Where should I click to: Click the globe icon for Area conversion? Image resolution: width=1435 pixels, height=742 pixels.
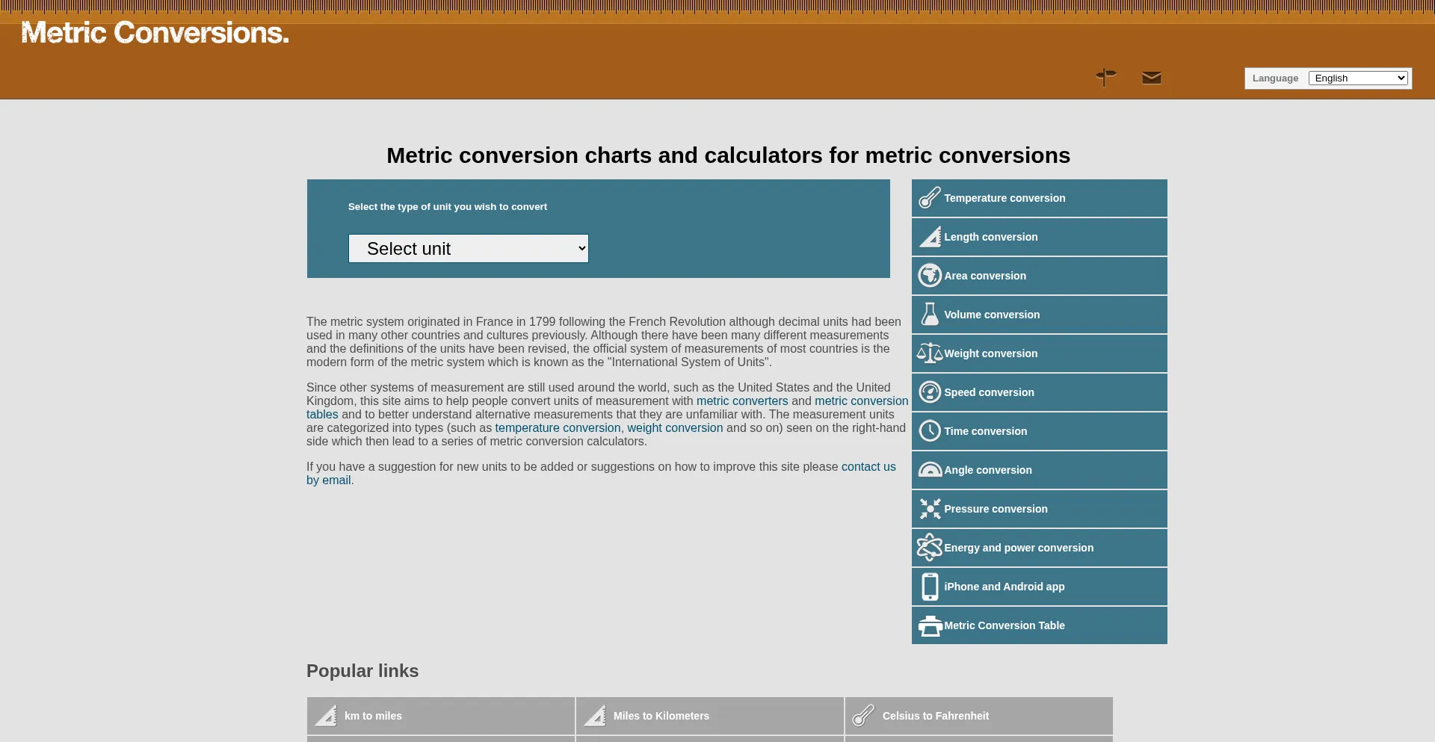pos(929,276)
